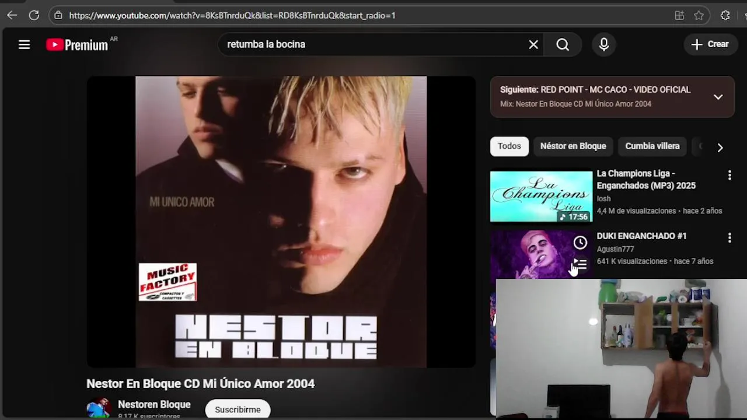Clear the search text with the X
747x420 pixels.
click(x=533, y=44)
